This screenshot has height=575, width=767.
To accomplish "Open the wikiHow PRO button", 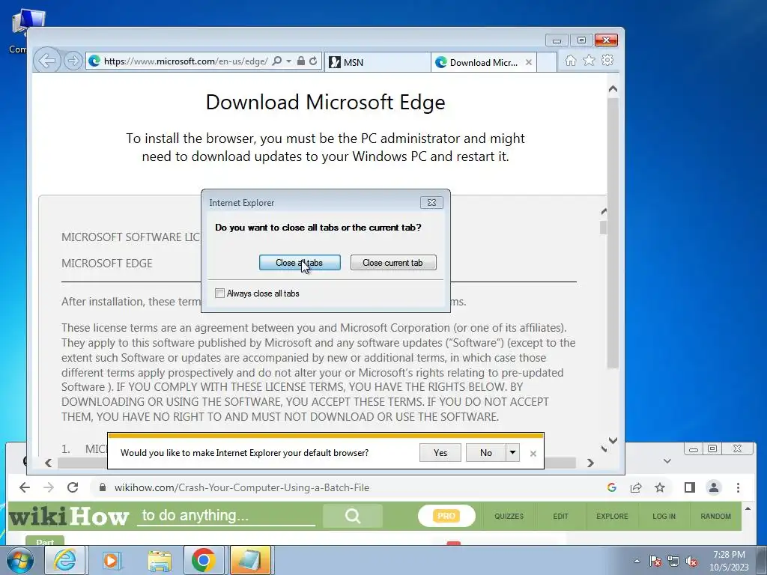I will tap(446, 516).
